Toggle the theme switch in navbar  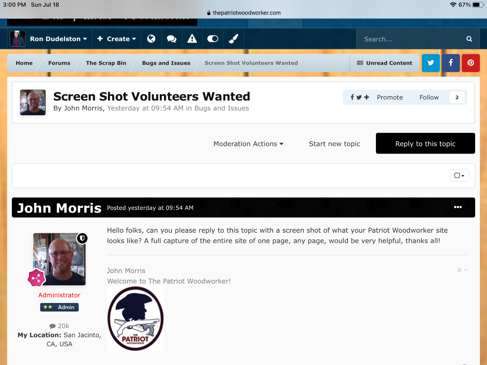pyautogui.click(x=213, y=39)
